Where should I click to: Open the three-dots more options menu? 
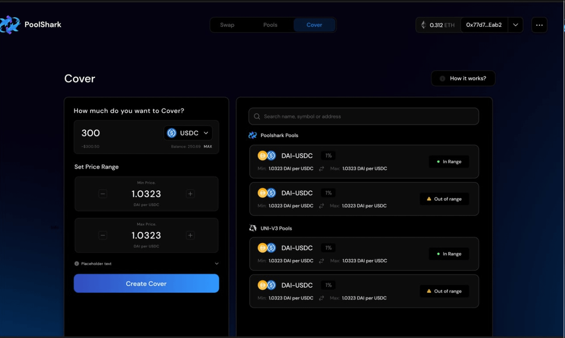(539, 25)
